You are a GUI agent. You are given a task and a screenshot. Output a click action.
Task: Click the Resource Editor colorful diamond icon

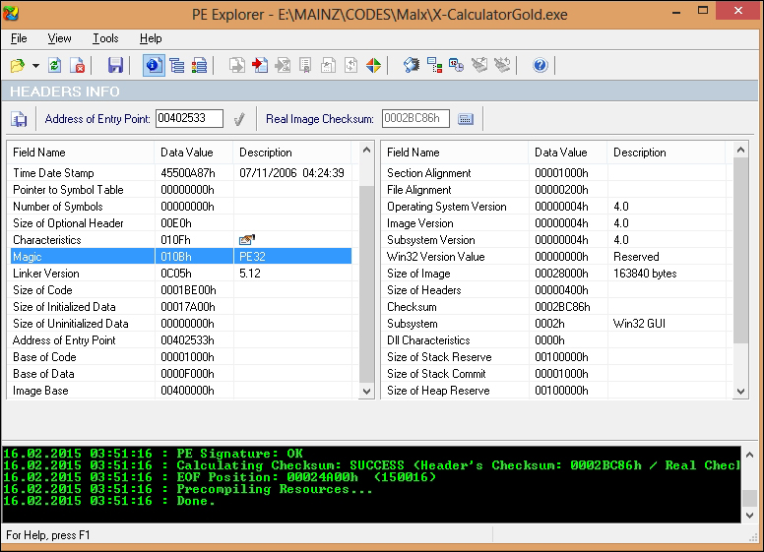(374, 65)
